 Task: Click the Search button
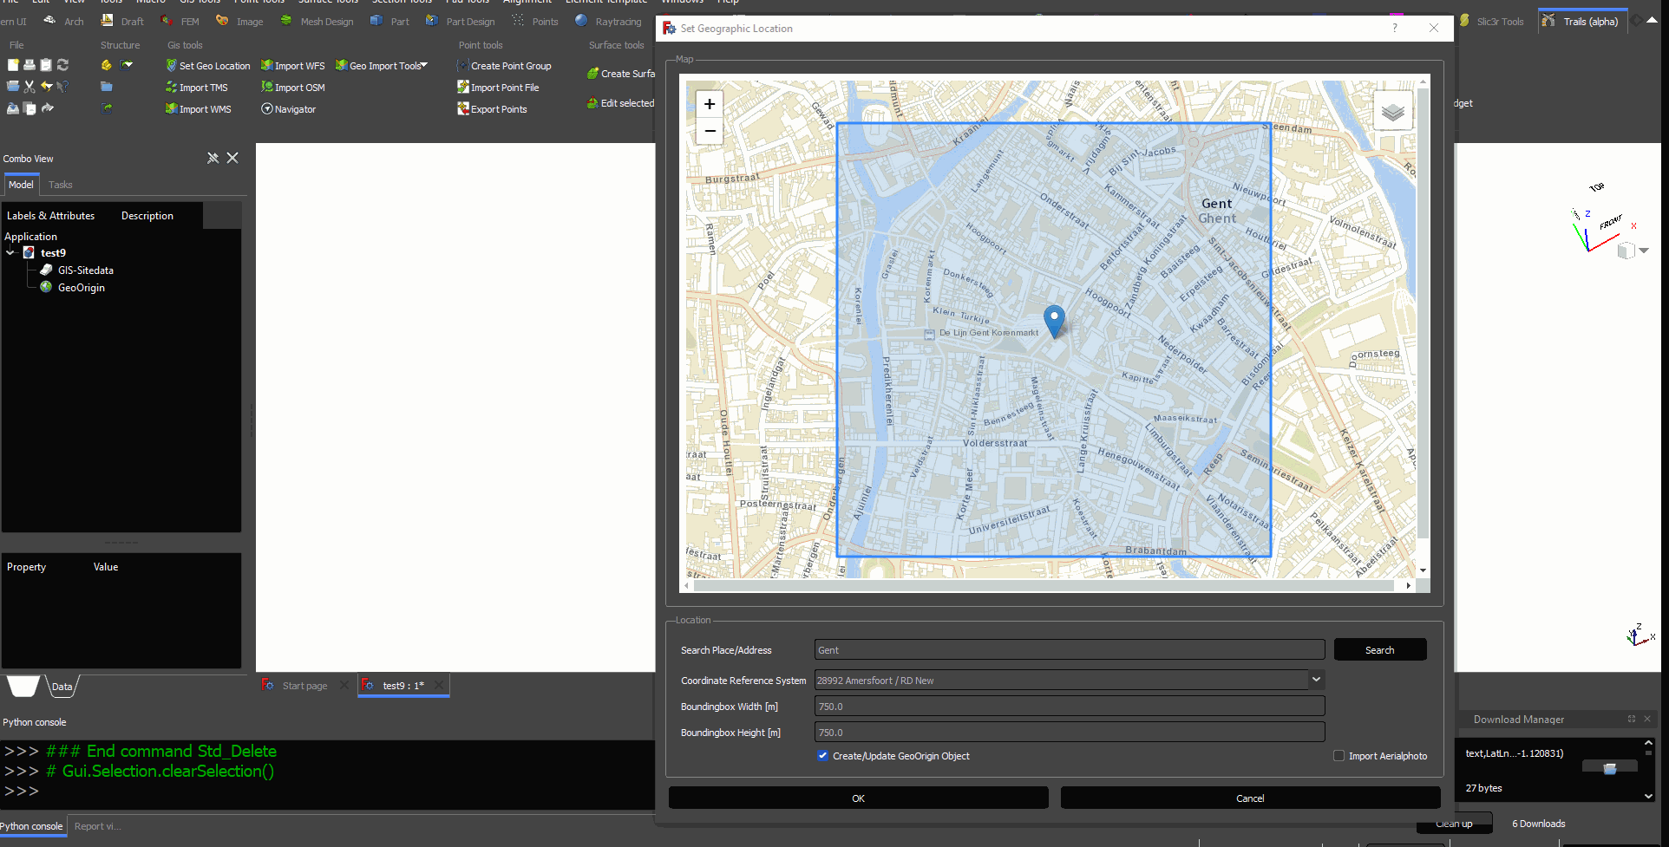(1379, 649)
